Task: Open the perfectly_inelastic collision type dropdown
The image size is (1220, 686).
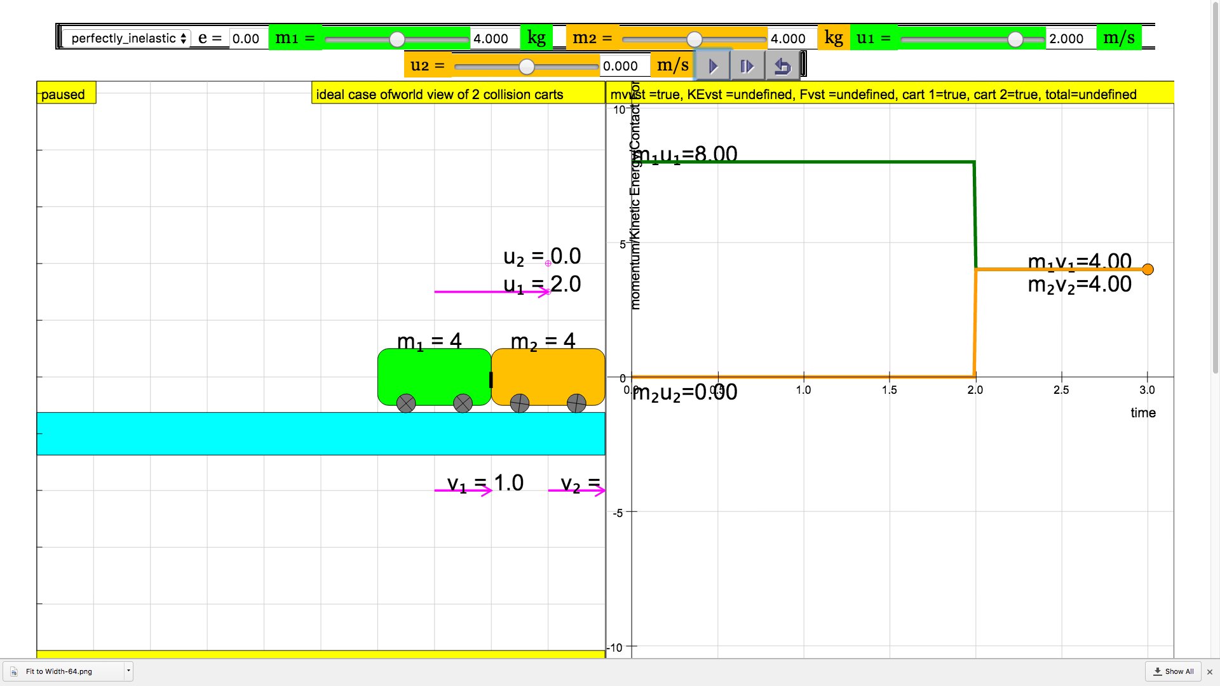Action: tap(126, 38)
